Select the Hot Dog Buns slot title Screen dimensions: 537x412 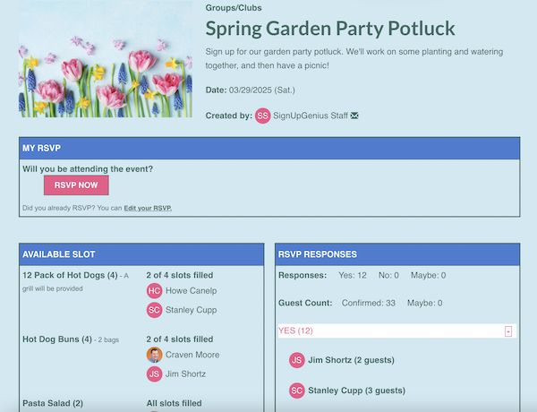pos(57,339)
